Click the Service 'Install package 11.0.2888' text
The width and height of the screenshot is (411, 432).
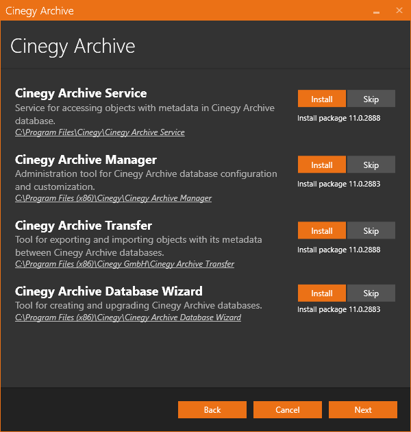tap(338, 118)
